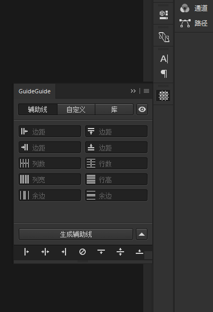
Task: Click the 行高 row height input field
Action: [116, 179]
